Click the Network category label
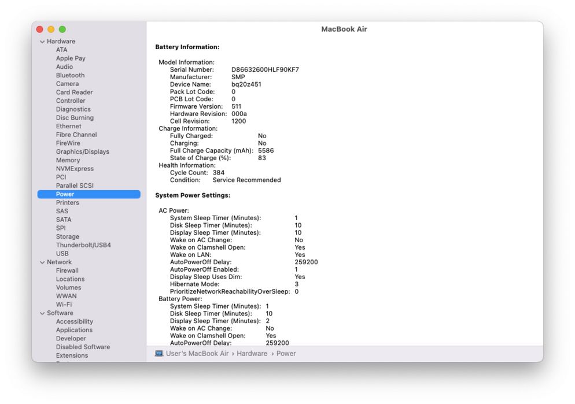Image resolution: width=575 pixels, height=404 pixels. pos(60,262)
